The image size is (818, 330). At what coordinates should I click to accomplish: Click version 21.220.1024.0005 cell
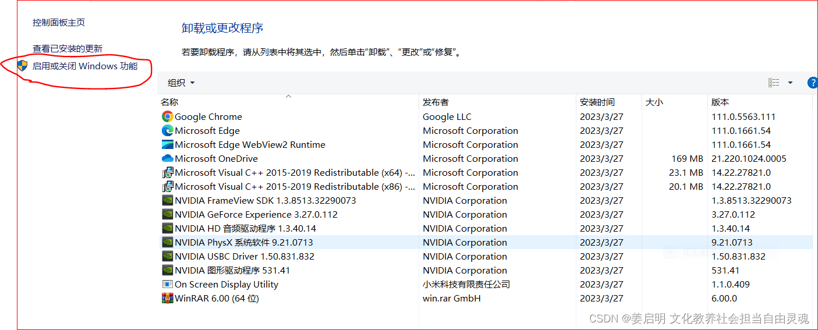(749, 158)
